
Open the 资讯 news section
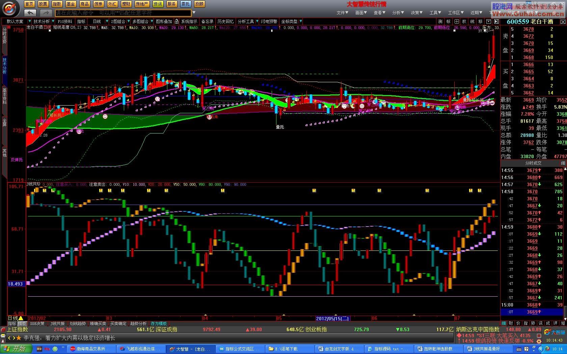point(158,4)
